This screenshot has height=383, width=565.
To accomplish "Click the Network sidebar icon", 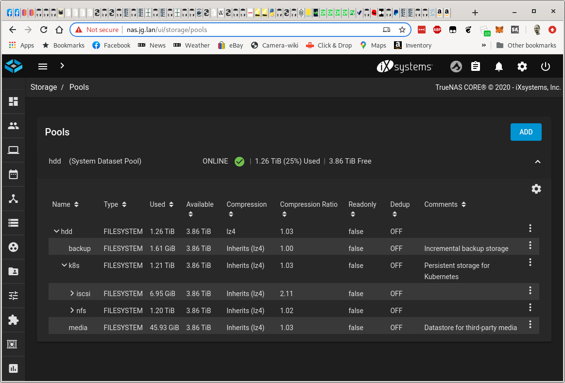I will click(13, 199).
